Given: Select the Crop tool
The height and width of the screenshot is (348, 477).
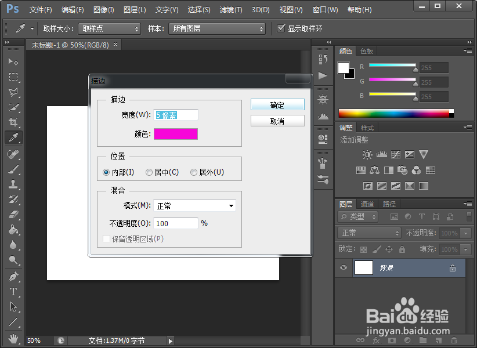Looking at the screenshot, I should [13, 121].
